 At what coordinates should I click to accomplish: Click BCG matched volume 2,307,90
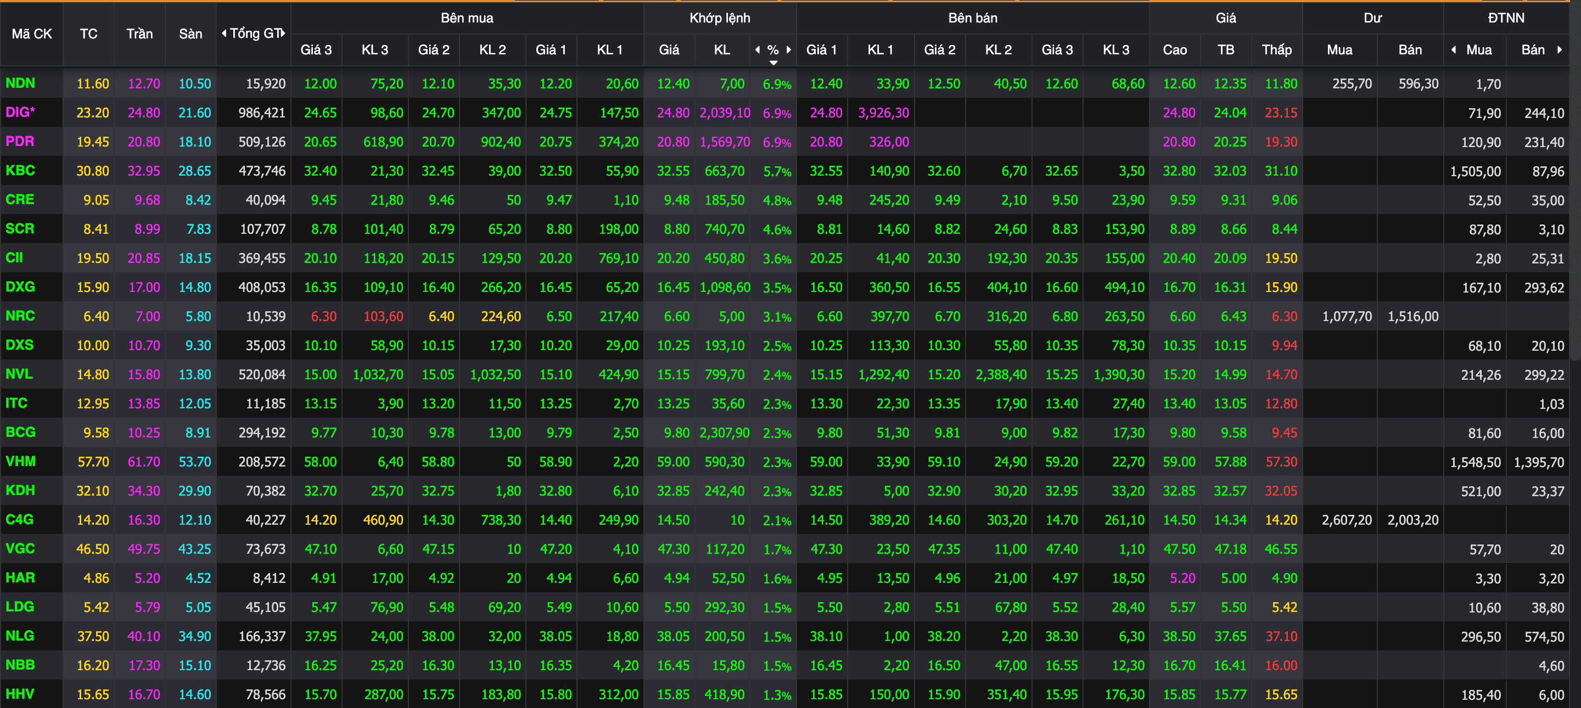[x=724, y=433]
